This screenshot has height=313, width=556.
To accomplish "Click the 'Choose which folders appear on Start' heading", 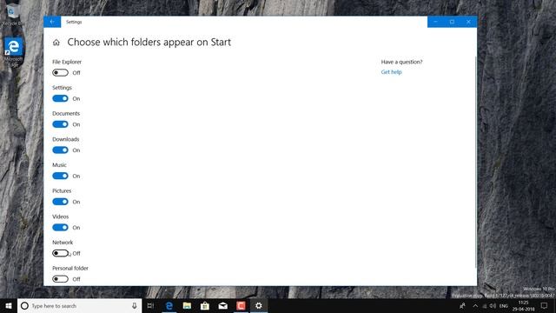I will [149, 43].
